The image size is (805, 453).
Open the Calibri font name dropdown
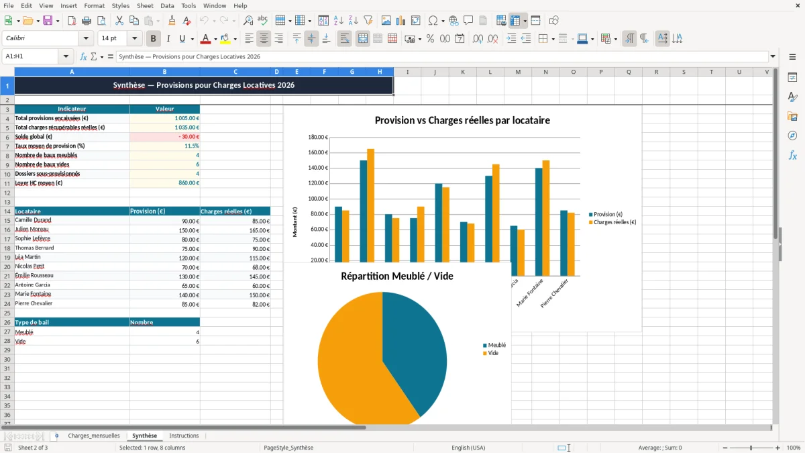[x=86, y=39]
